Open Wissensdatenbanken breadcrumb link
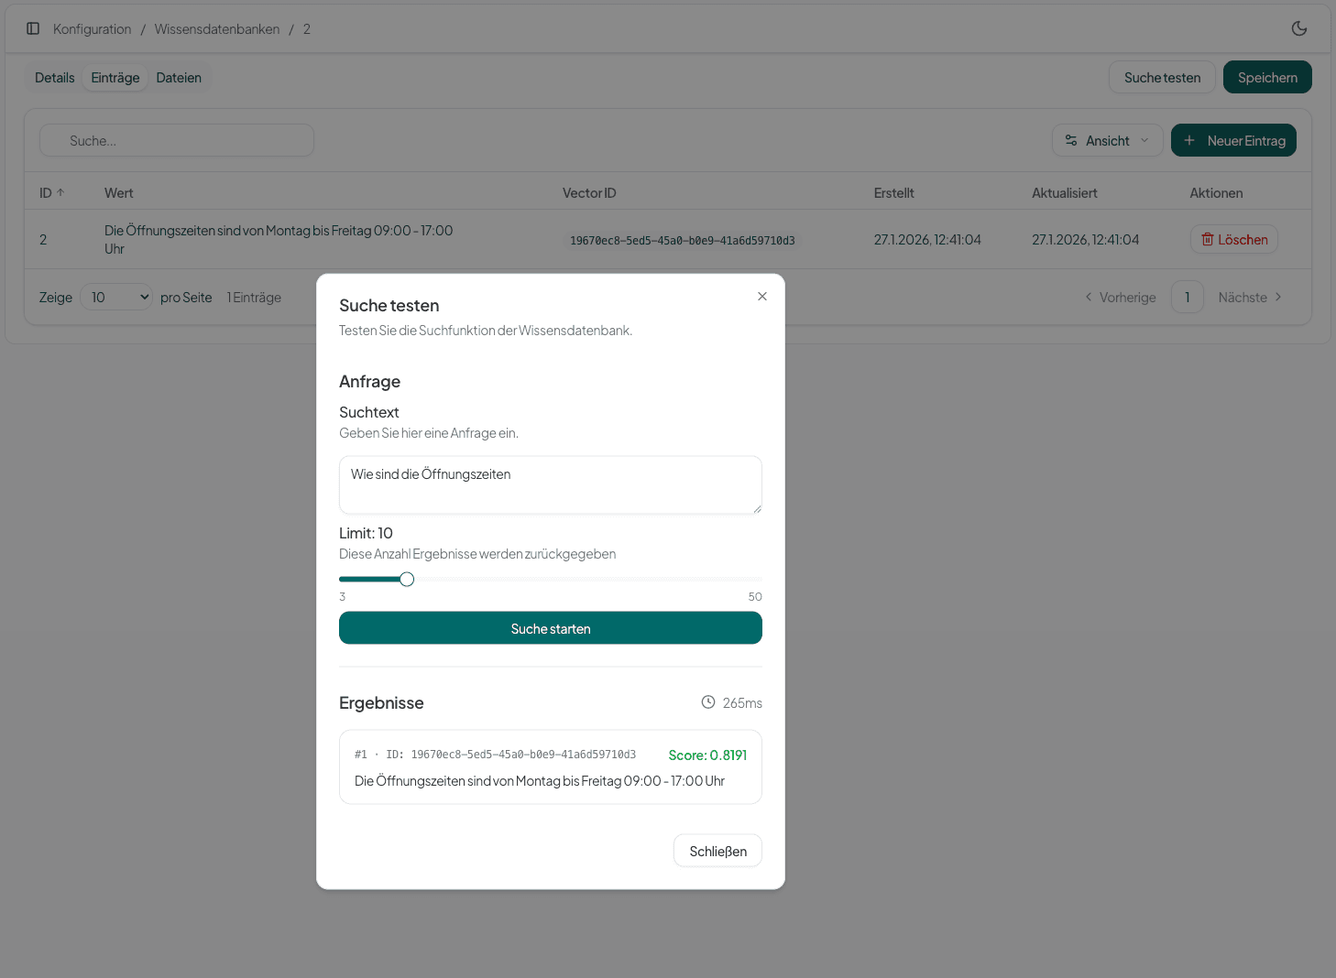Viewport: 1336px width, 978px height. [x=217, y=29]
